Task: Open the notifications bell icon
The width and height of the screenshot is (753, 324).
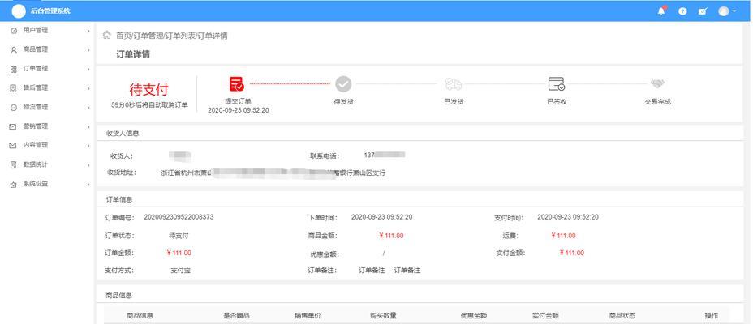Action: point(662,11)
